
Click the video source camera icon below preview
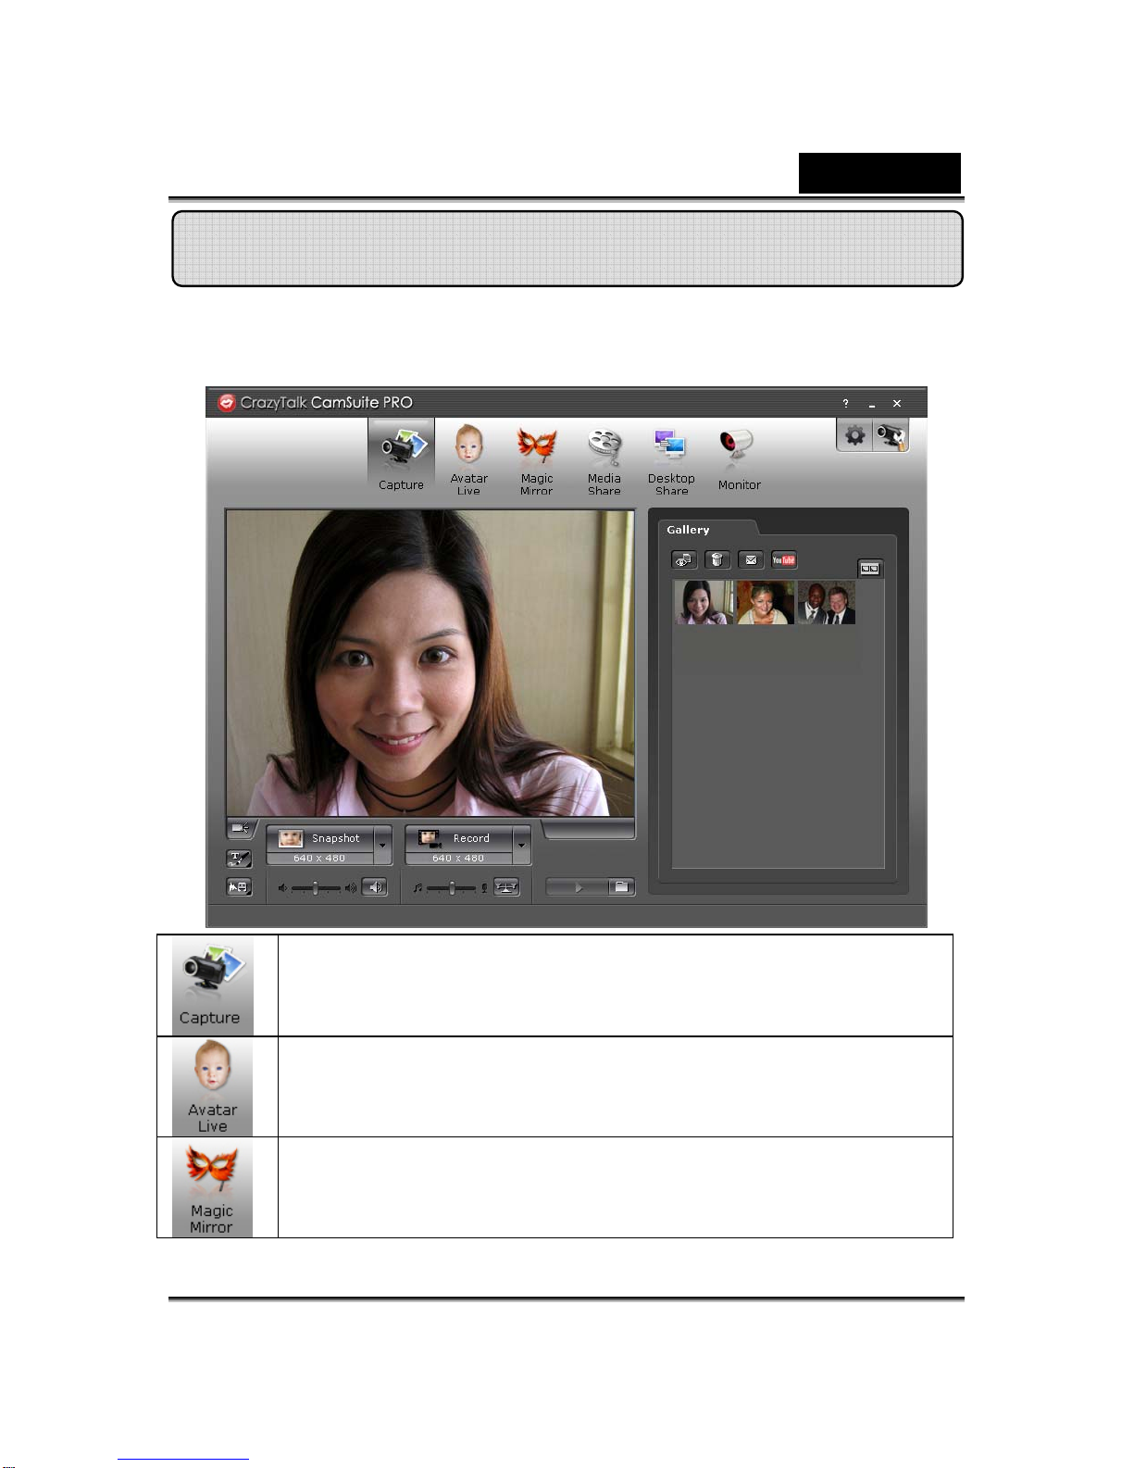[x=240, y=828]
